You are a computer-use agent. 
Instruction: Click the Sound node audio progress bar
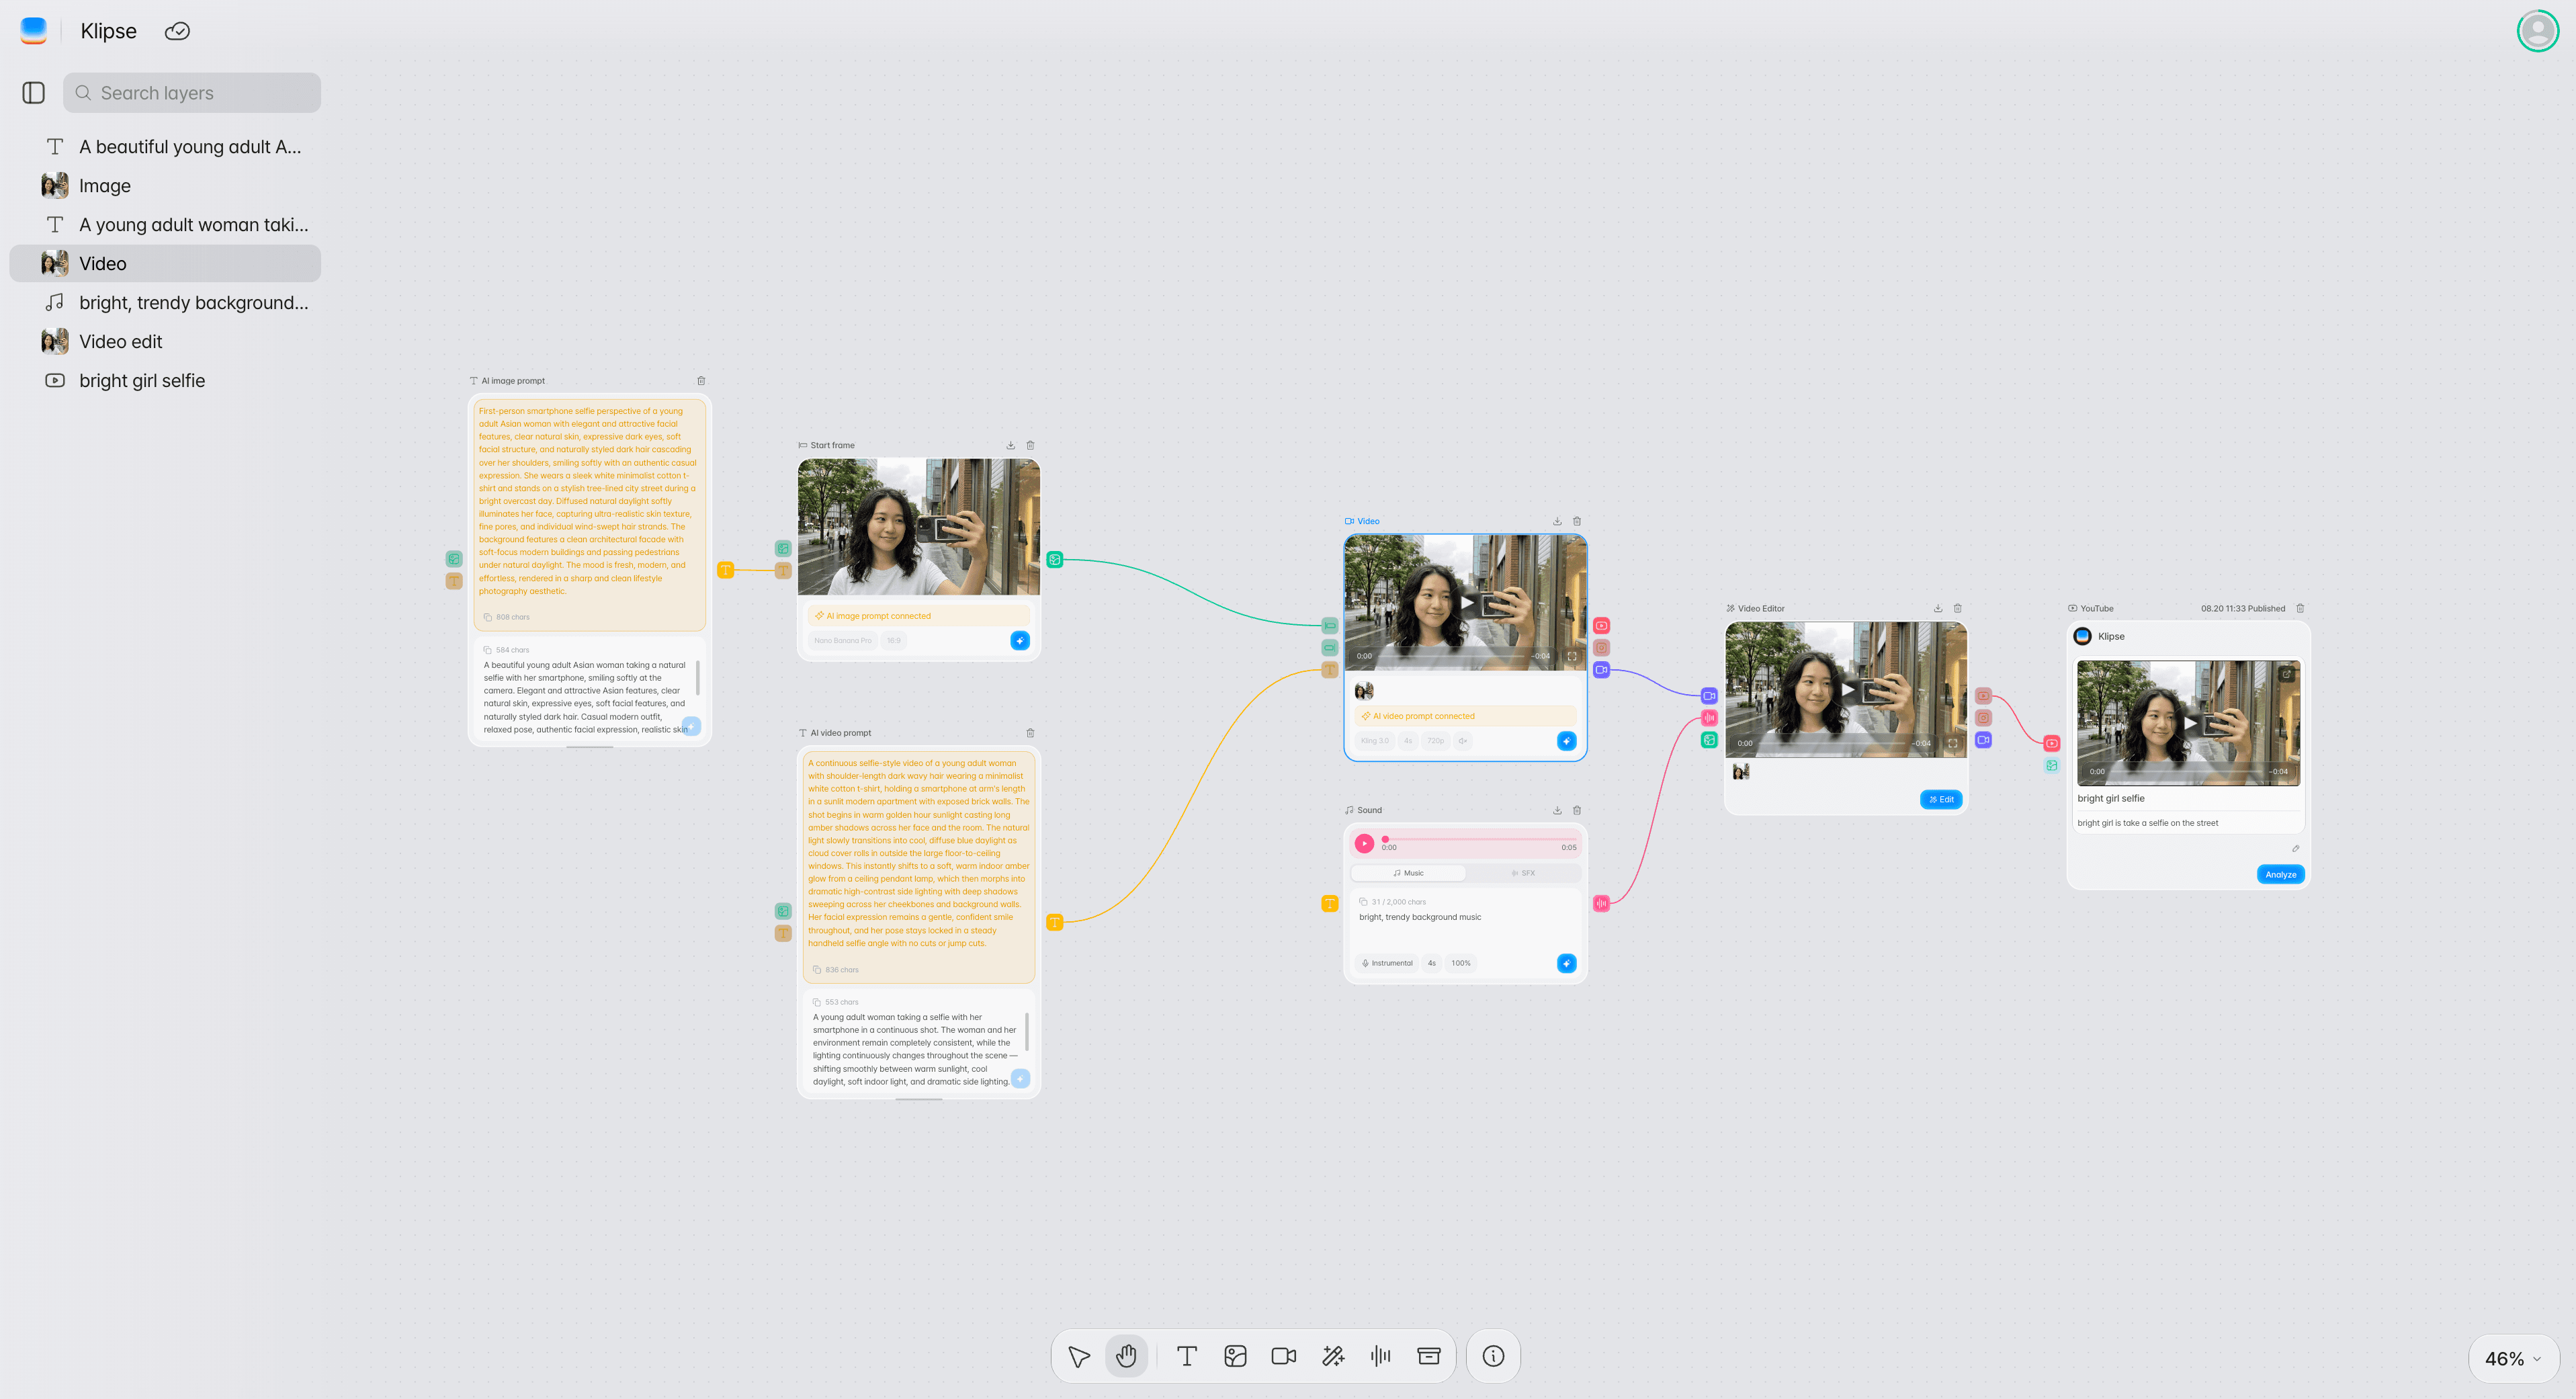[1480, 839]
